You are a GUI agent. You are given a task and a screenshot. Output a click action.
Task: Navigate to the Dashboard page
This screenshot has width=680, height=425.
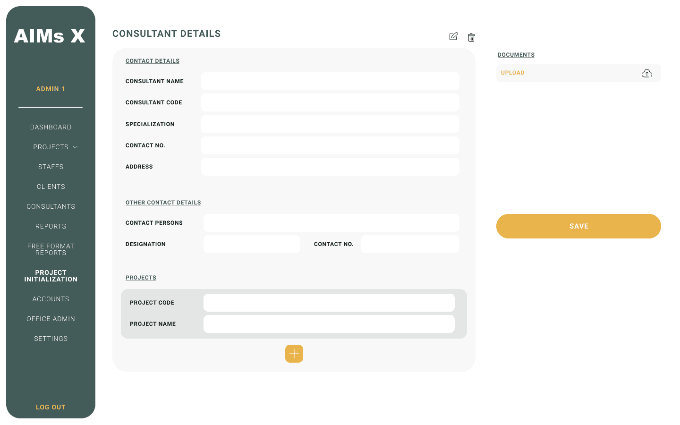pyautogui.click(x=51, y=127)
